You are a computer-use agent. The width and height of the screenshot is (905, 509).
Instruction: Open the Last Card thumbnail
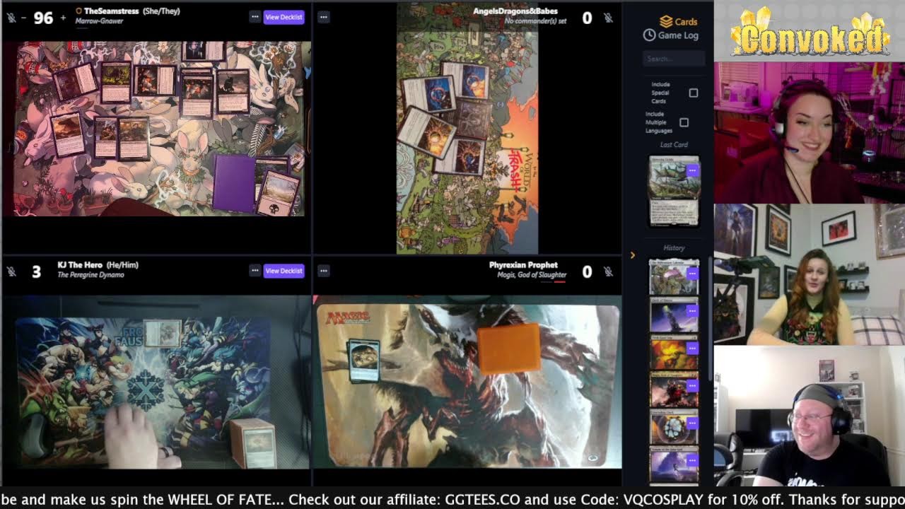point(674,191)
